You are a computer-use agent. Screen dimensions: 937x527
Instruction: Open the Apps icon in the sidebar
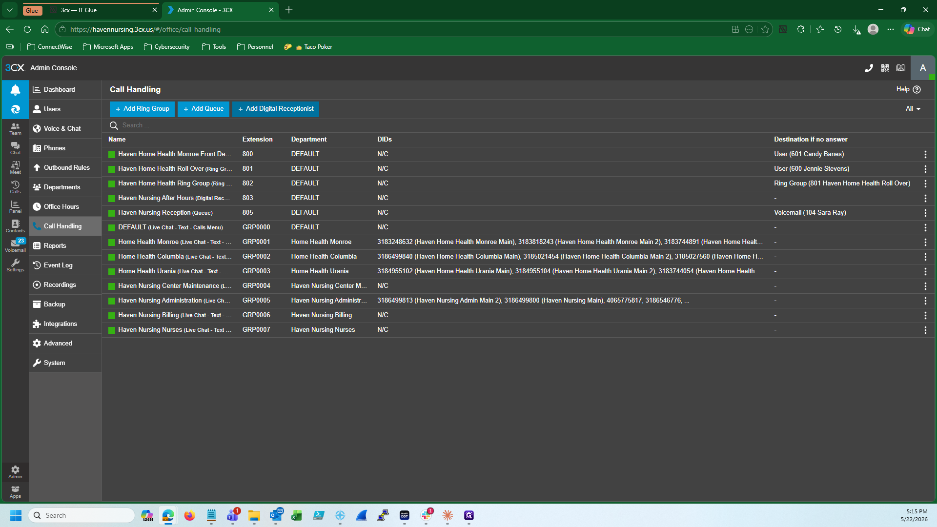click(15, 491)
